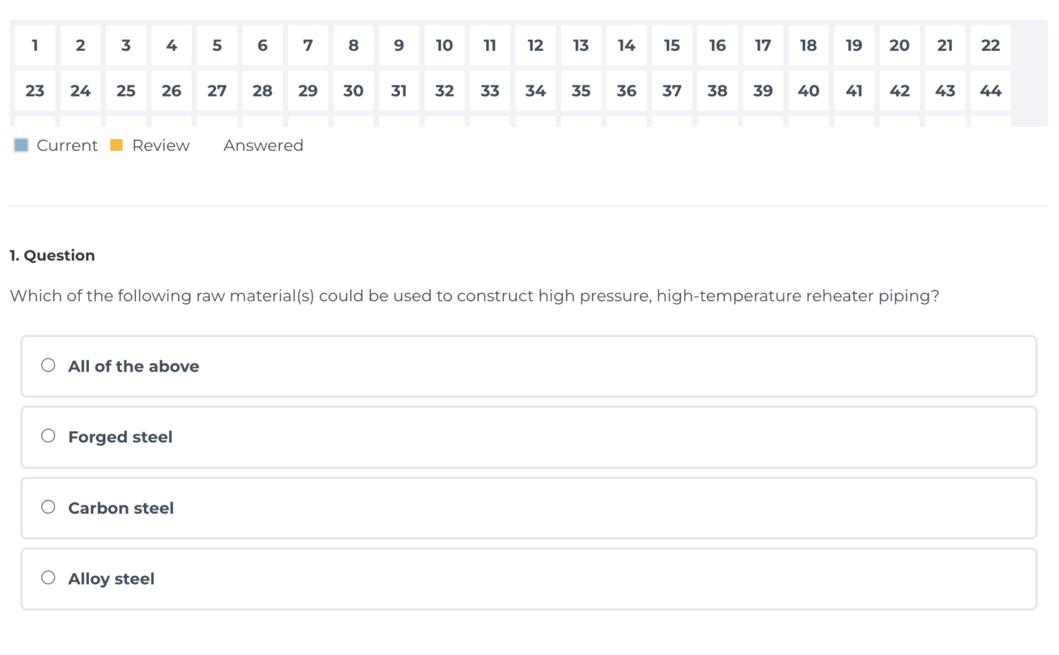Image resolution: width=1059 pixels, height=655 pixels.
Task: Select the 'Alloy steel' radio option
Action: click(x=48, y=578)
